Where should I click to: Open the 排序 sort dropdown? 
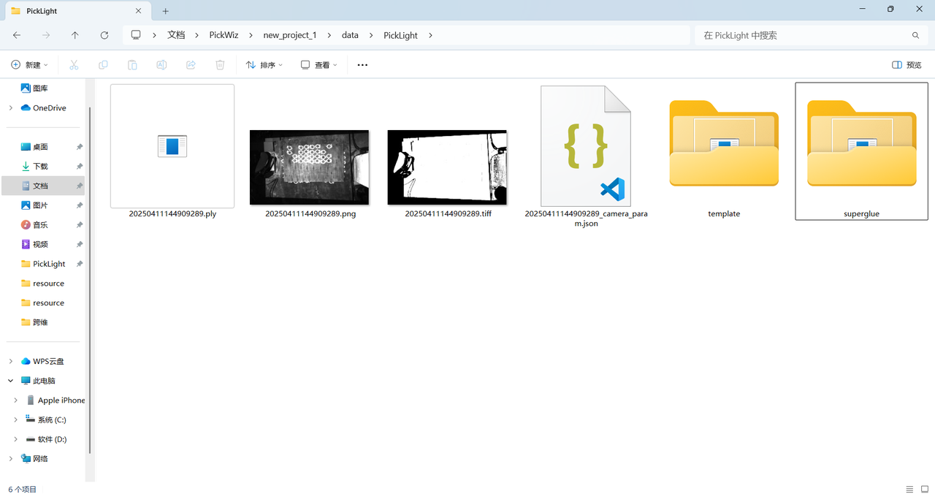point(264,65)
